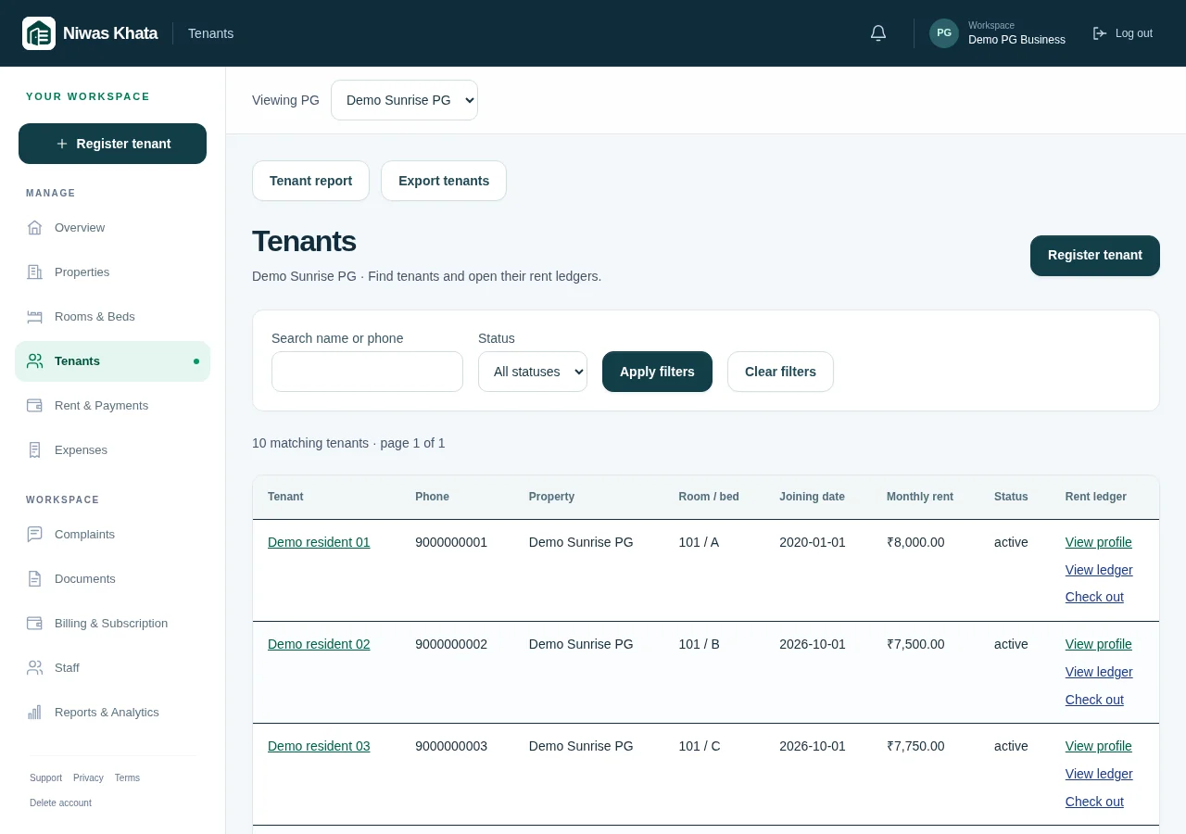Open the Privacy footer link
The image size is (1186, 834).
(88, 778)
